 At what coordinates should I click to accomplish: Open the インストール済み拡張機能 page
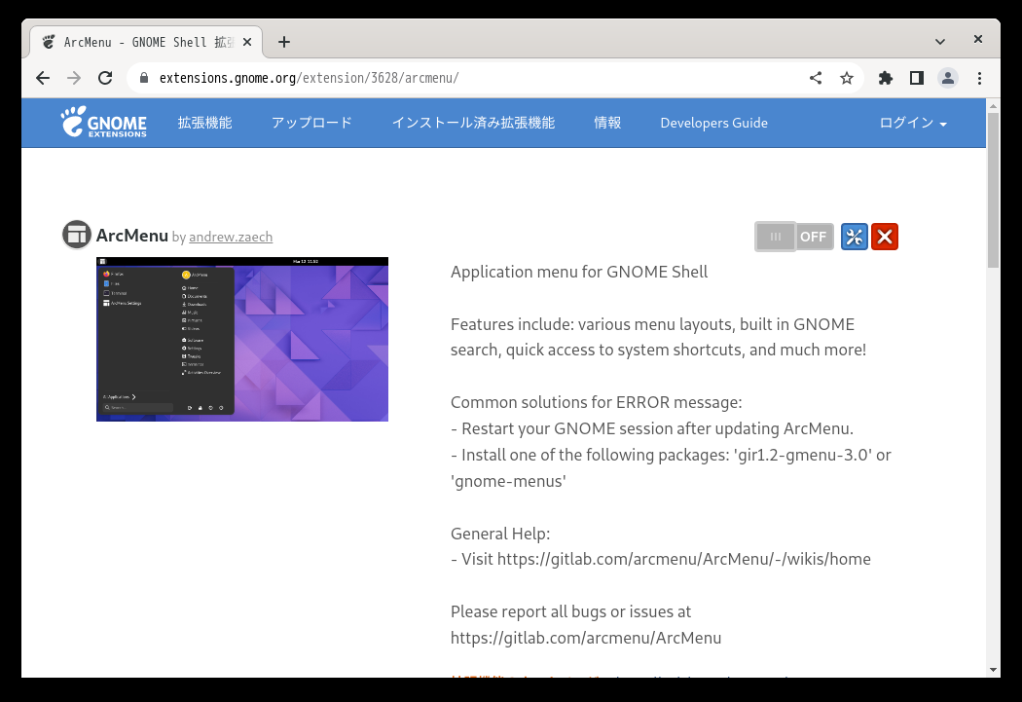(473, 123)
